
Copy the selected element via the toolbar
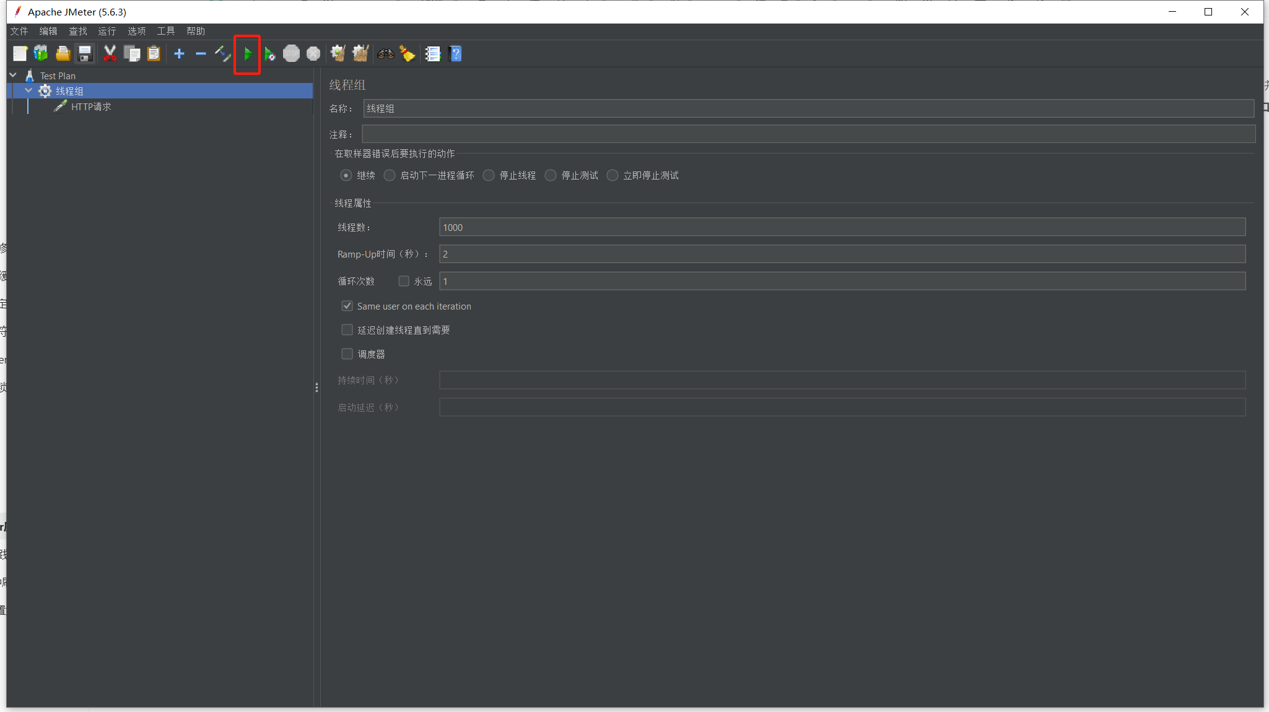[x=132, y=54]
